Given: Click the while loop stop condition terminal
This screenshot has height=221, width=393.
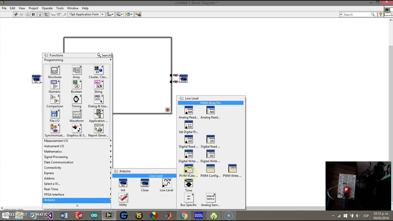Looking at the screenshot, I should click(168, 110).
